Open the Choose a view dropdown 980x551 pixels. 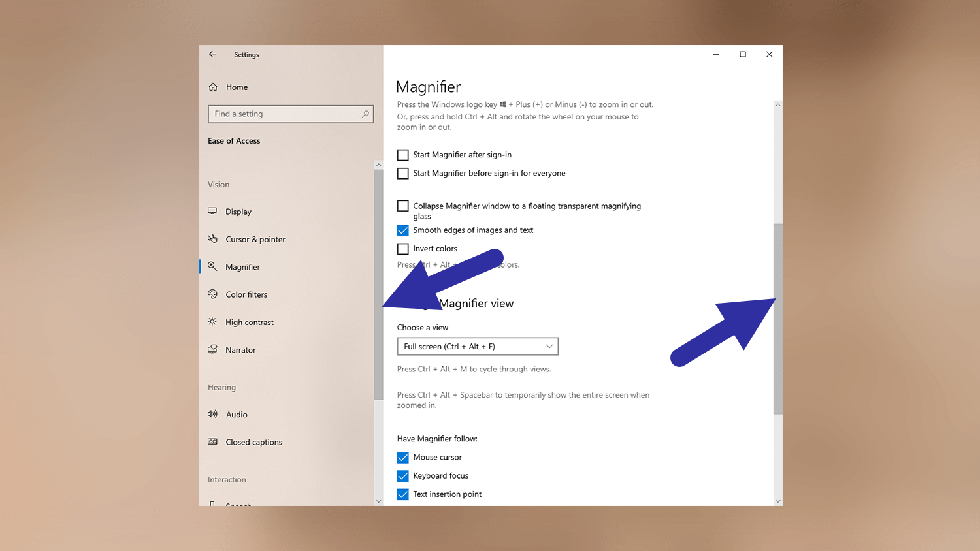pos(478,346)
